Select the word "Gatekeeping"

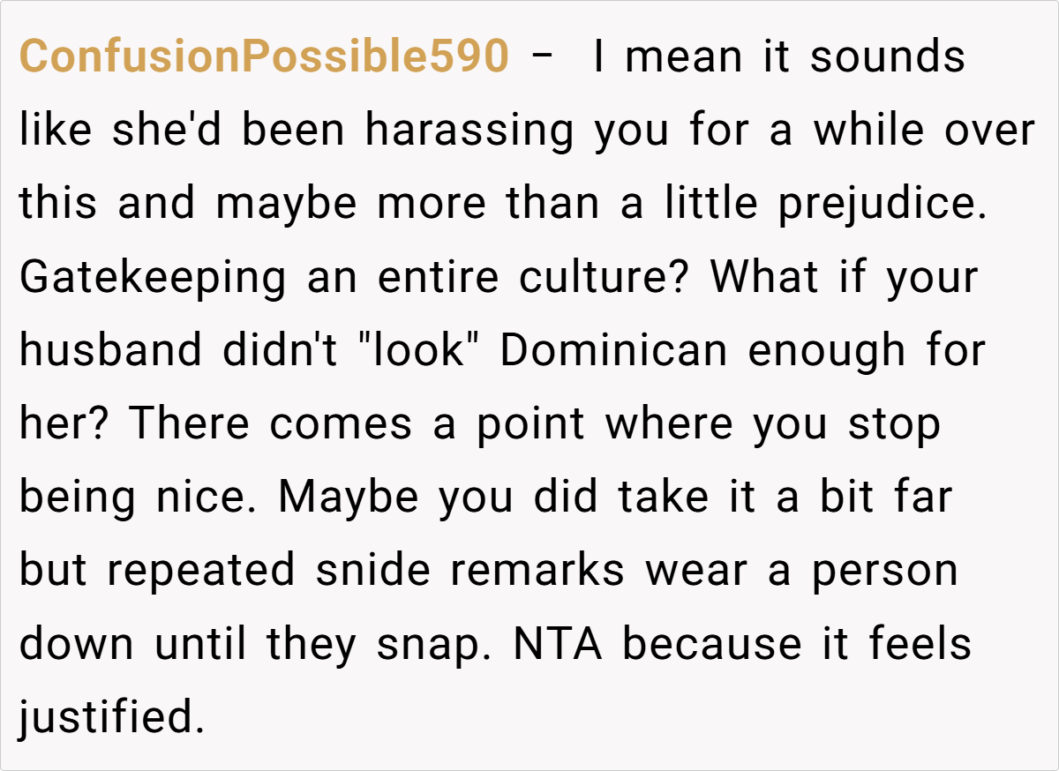pyautogui.click(x=153, y=277)
